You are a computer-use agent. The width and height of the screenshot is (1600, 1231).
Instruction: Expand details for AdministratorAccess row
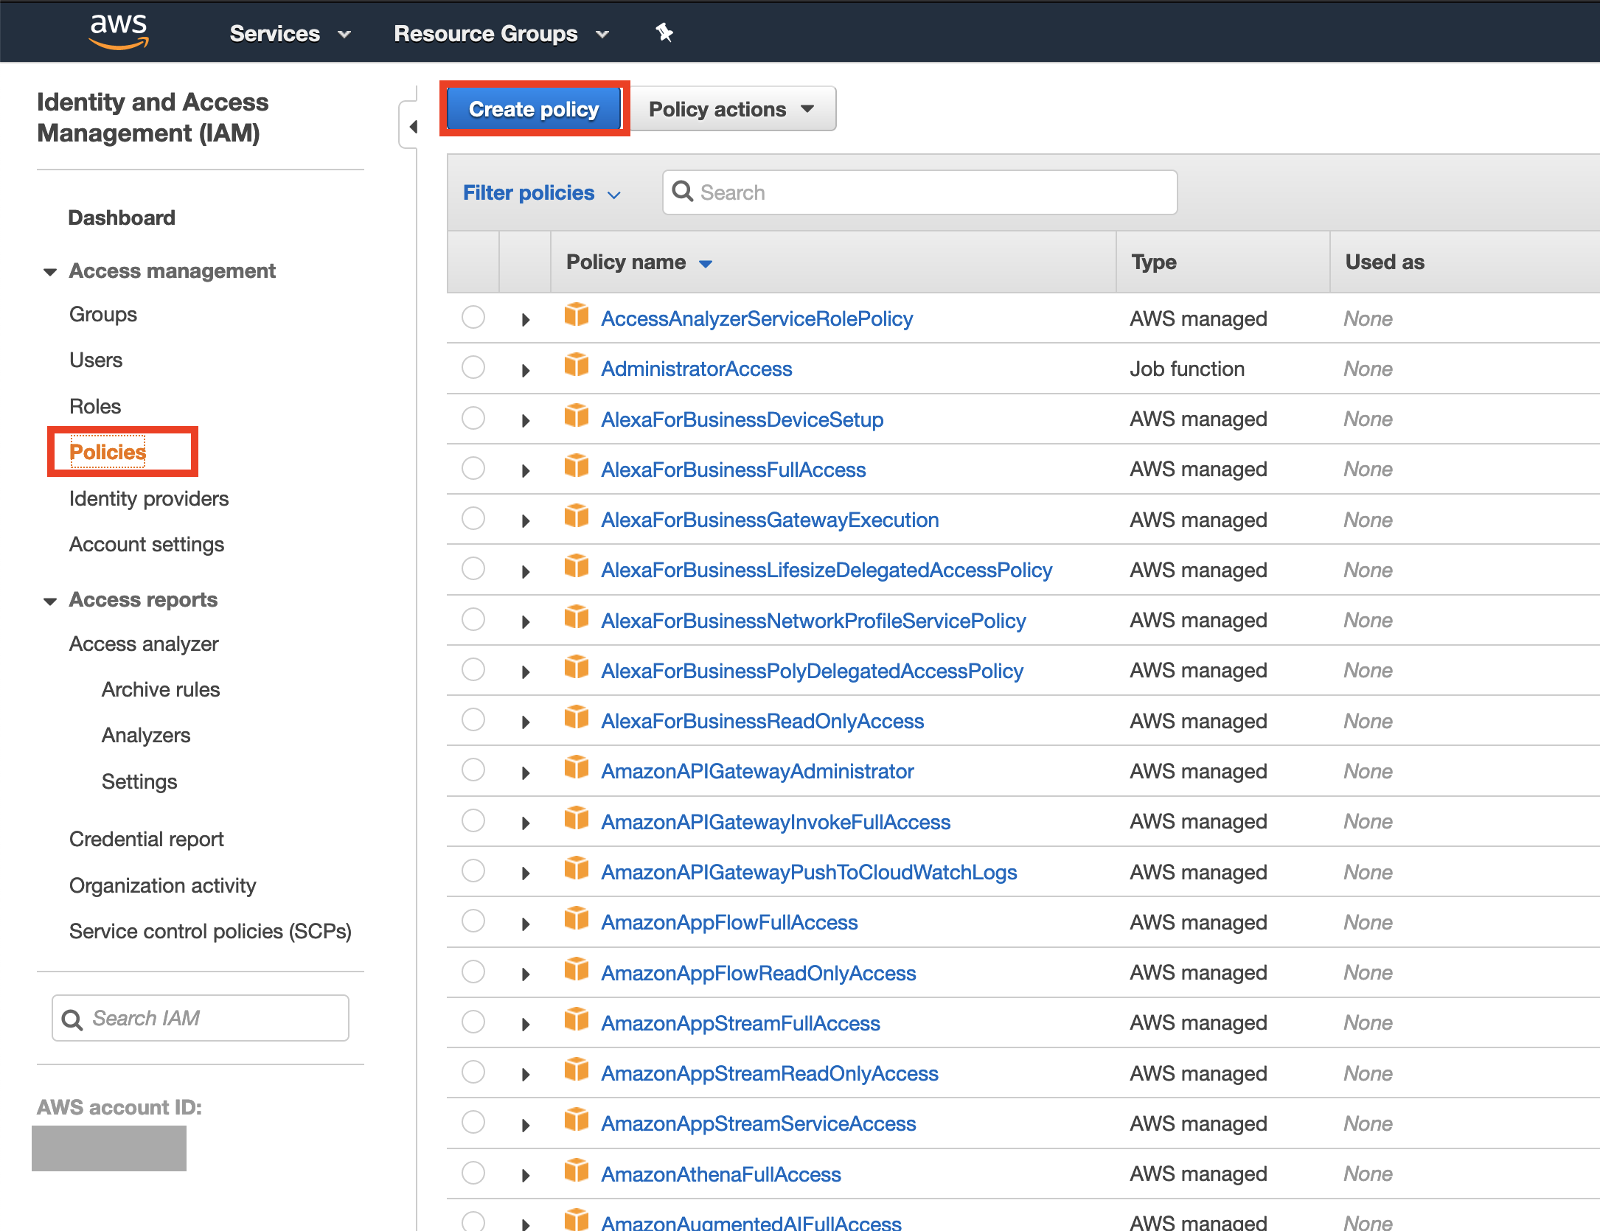(525, 370)
